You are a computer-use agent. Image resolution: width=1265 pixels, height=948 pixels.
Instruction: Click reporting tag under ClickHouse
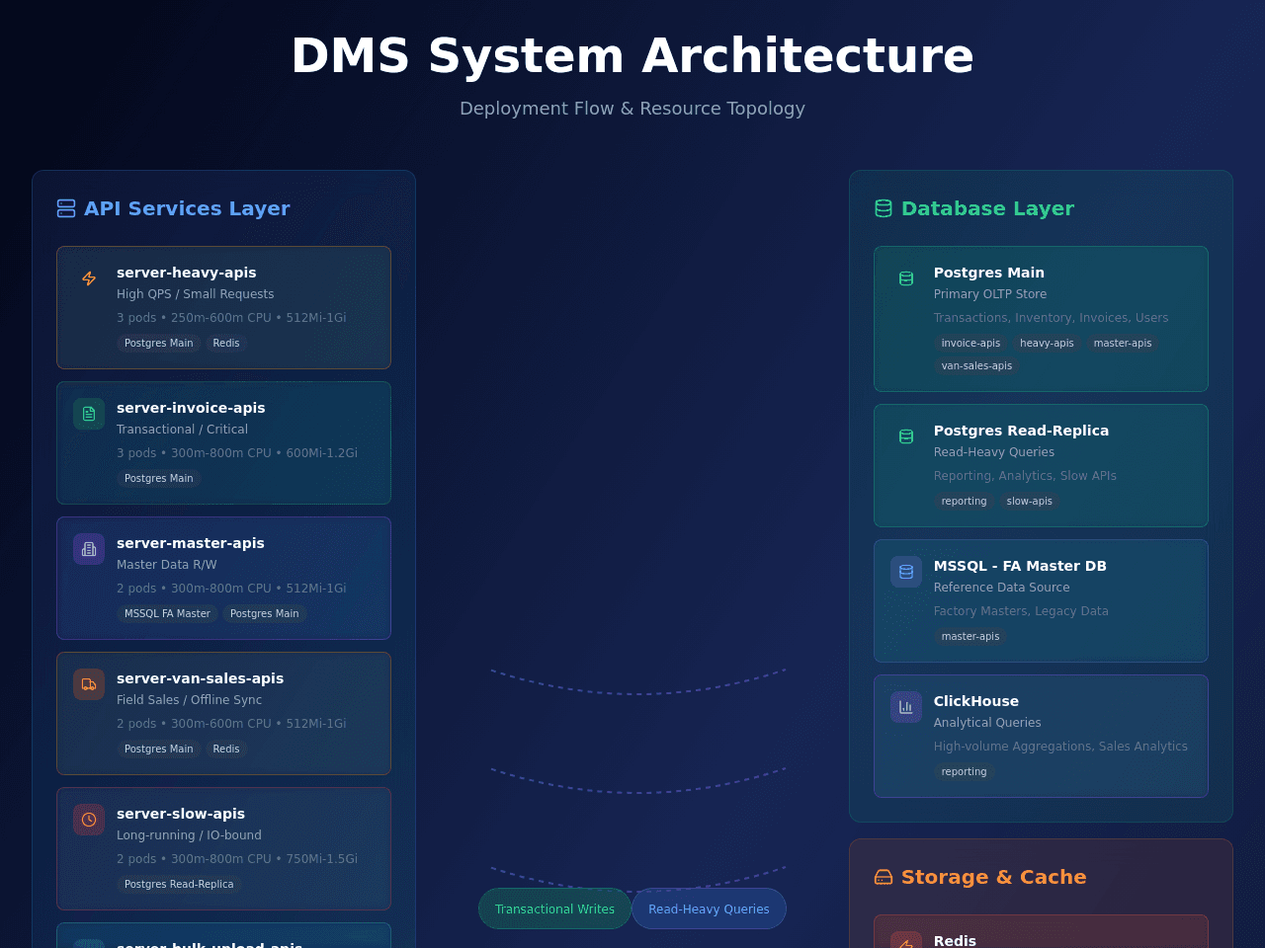tap(964, 772)
